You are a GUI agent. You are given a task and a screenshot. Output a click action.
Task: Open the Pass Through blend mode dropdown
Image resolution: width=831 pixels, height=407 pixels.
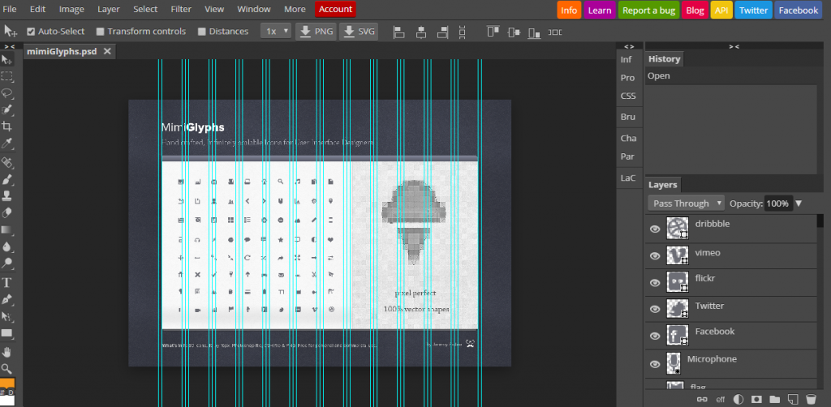coord(687,203)
